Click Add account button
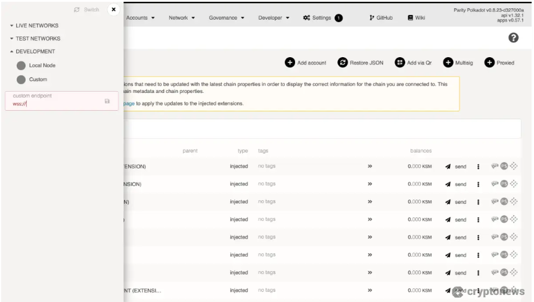 [x=306, y=63]
